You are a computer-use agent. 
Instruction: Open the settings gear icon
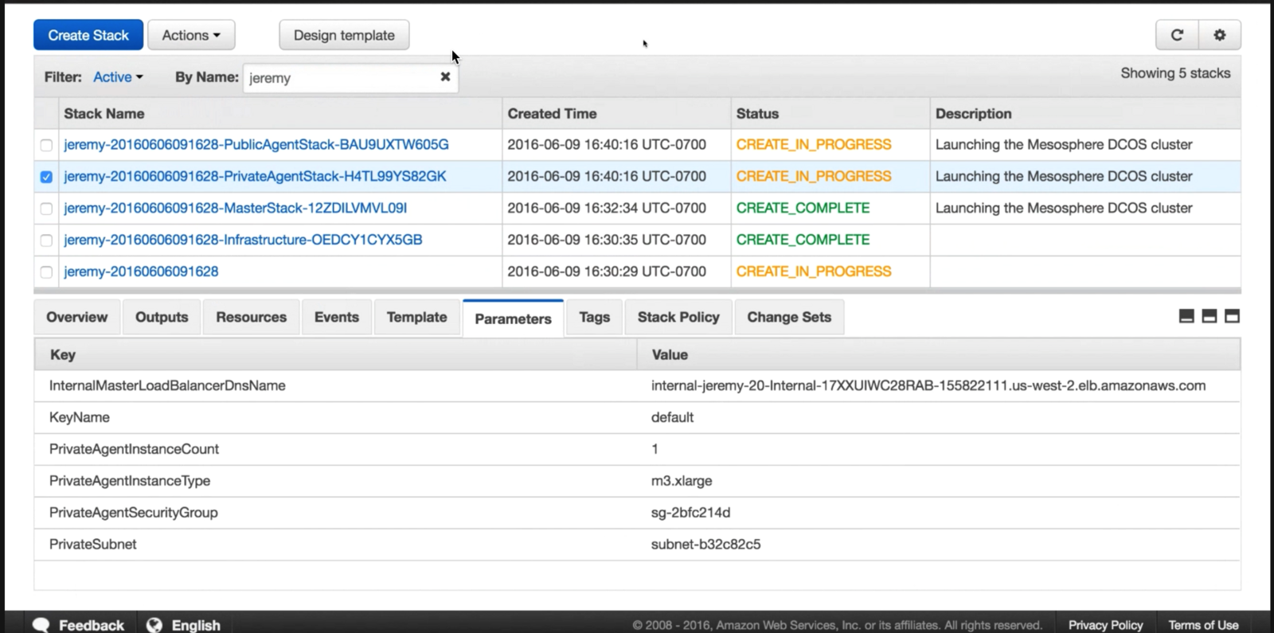click(x=1220, y=35)
